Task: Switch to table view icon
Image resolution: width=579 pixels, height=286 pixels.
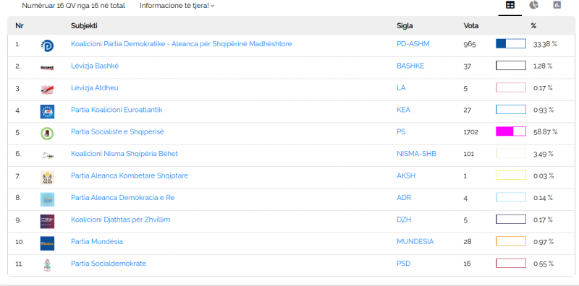Action: click(510, 5)
